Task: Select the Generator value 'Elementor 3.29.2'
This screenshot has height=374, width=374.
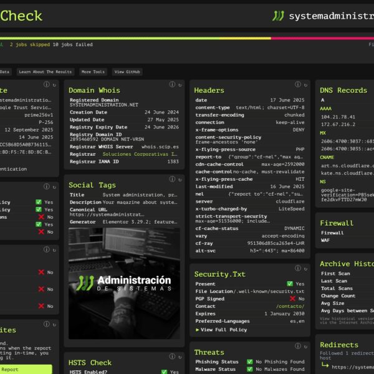Action: (140, 222)
